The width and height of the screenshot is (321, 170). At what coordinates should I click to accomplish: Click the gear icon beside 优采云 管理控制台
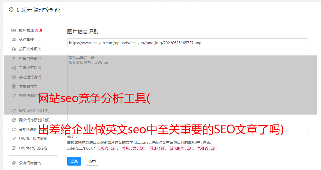pos(11,10)
